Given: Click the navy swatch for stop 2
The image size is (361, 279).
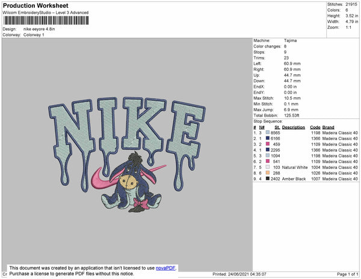Looking at the screenshot, I should point(268,138).
